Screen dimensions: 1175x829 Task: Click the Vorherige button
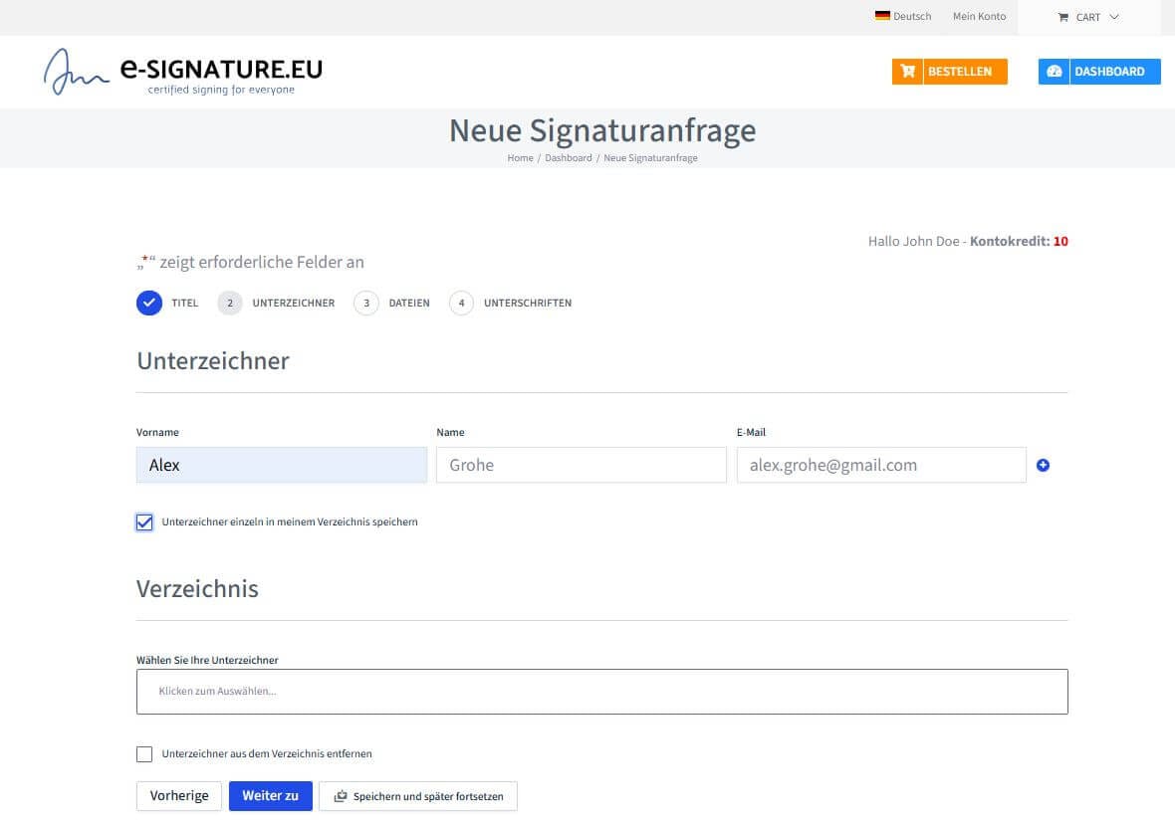point(179,796)
